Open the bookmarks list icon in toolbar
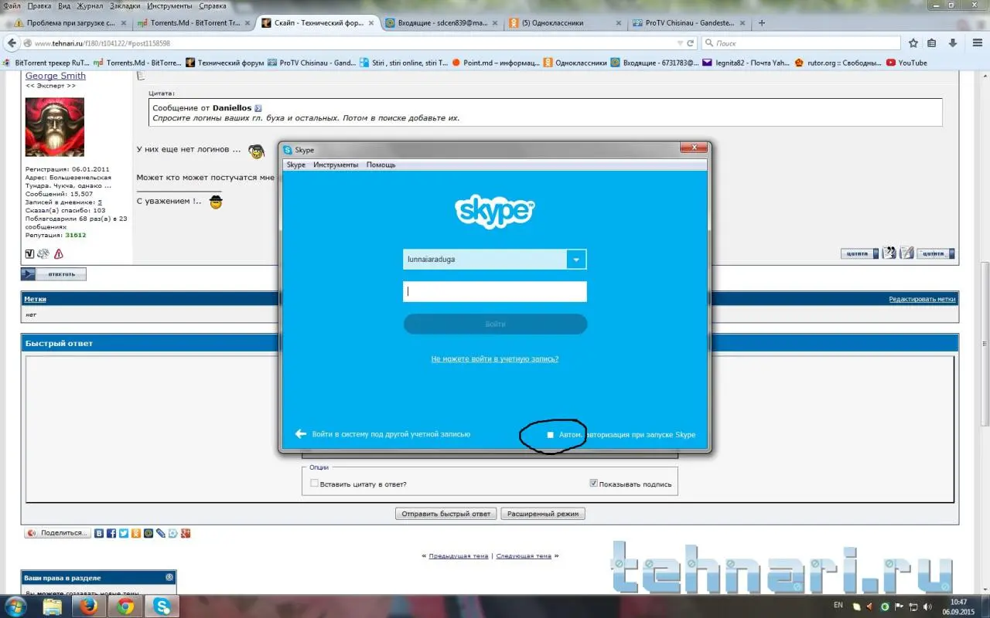The image size is (990, 618). click(x=932, y=43)
